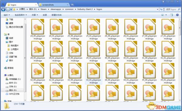Viewport: 182px width, 111px height.
Task: Pick the 32_01_playerportrait.tga file icon
Action: [56, 71]
